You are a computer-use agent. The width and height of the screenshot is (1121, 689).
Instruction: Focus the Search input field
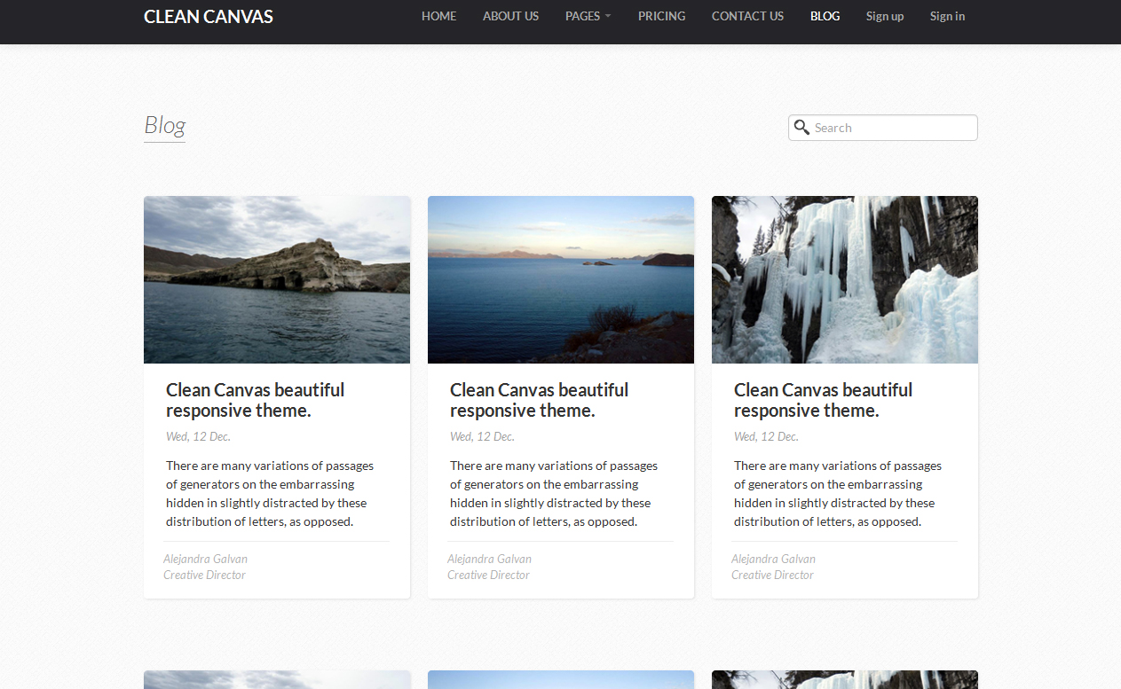tap(892, 128)
